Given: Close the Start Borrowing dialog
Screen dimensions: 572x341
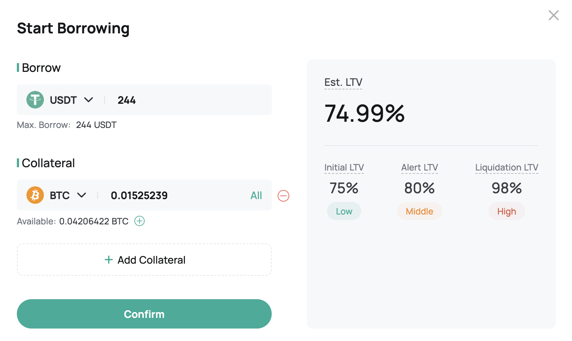Looking at the screenshot, I should tap(554, 15).
